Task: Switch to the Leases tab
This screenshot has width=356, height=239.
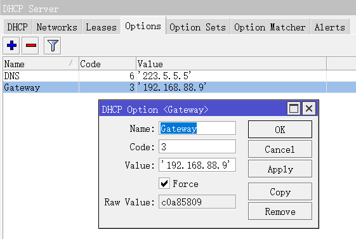Action: (101, 27)
